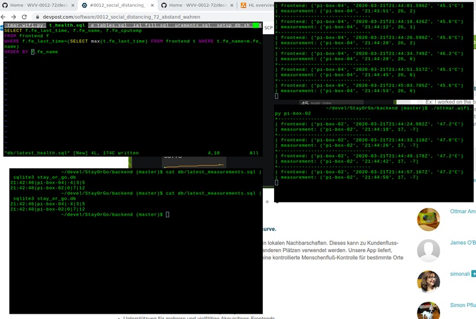Click the 4,10 cursor position in the vim status line
476x319 pixels.
(x=214, y=153)
